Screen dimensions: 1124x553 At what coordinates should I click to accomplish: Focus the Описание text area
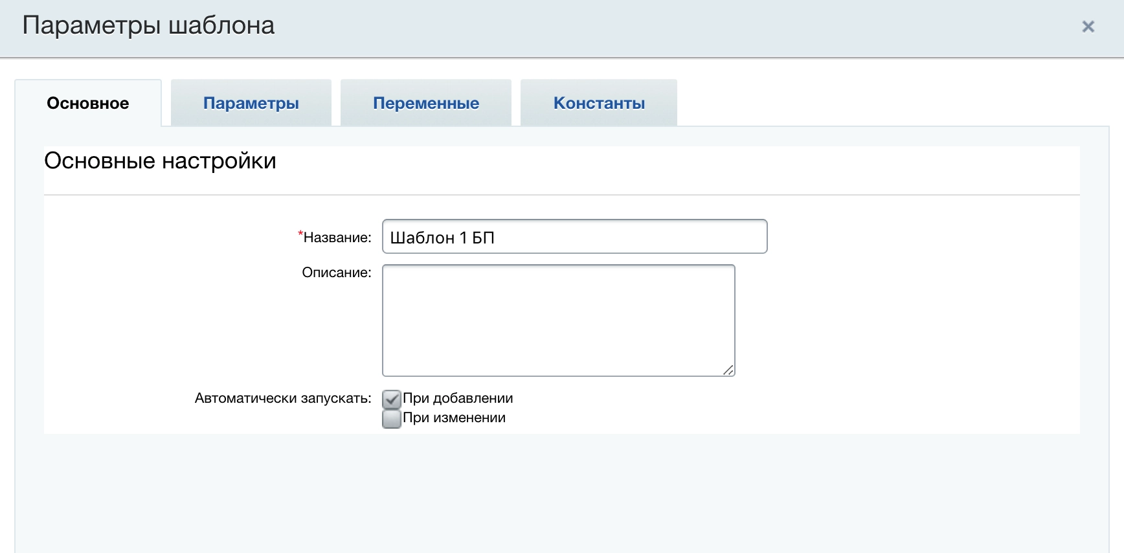tap(558, 320)
